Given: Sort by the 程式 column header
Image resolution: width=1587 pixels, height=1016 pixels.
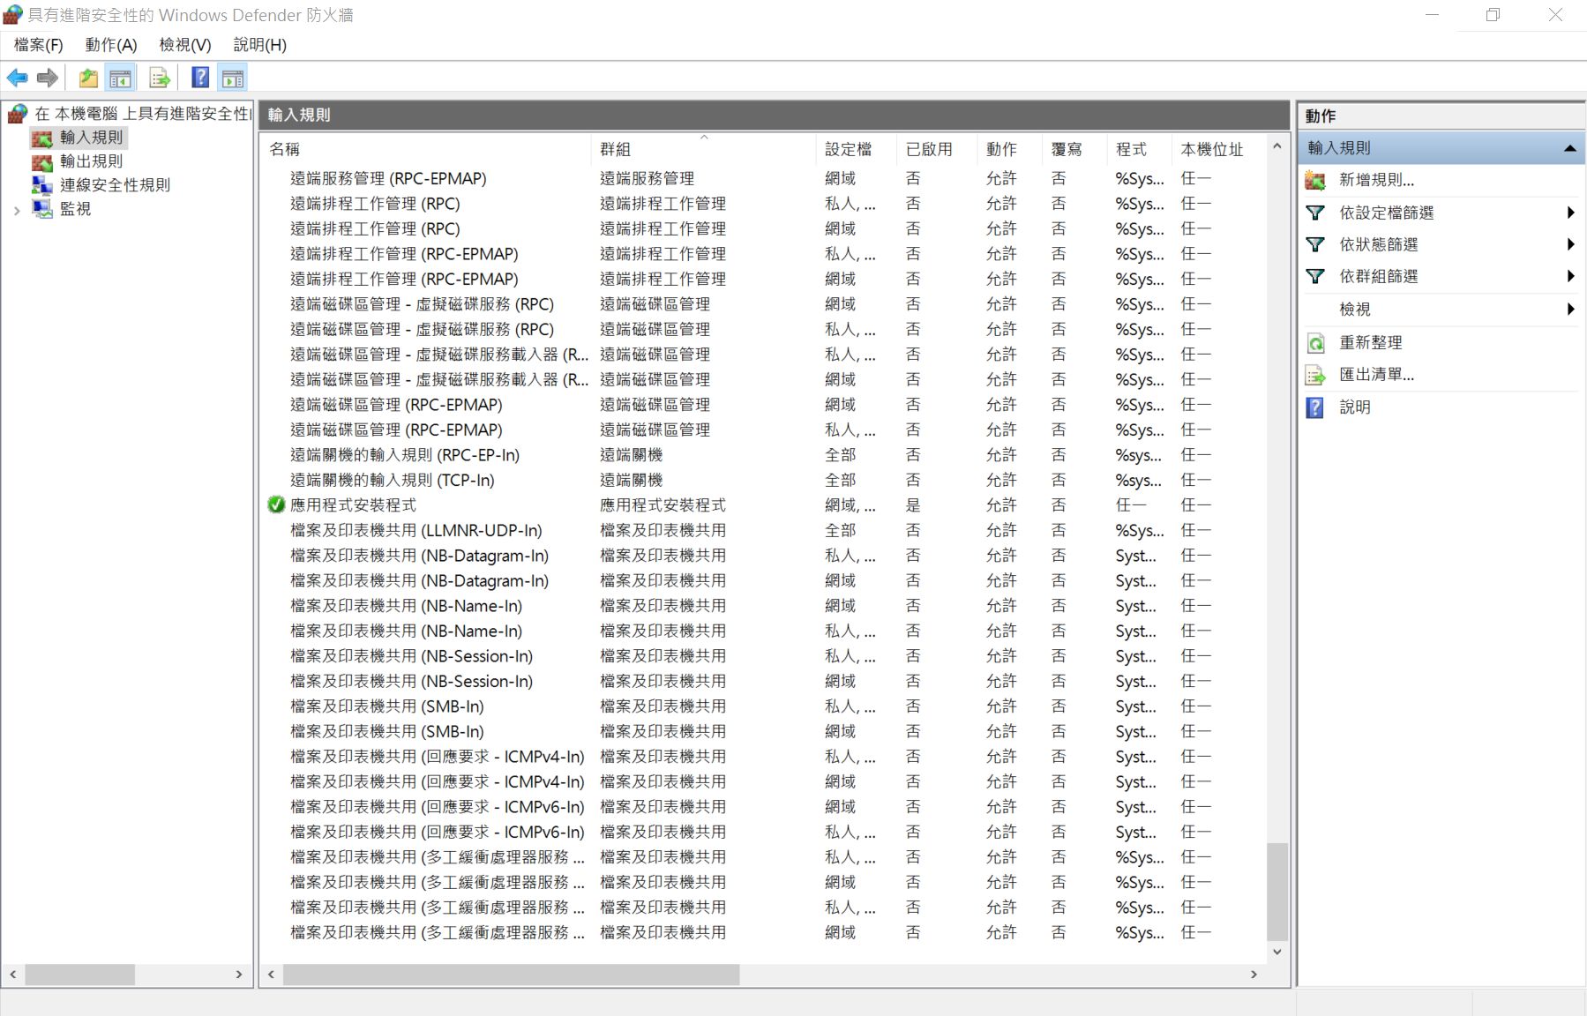Looking at the screenshot, I should coord(1140,149).
